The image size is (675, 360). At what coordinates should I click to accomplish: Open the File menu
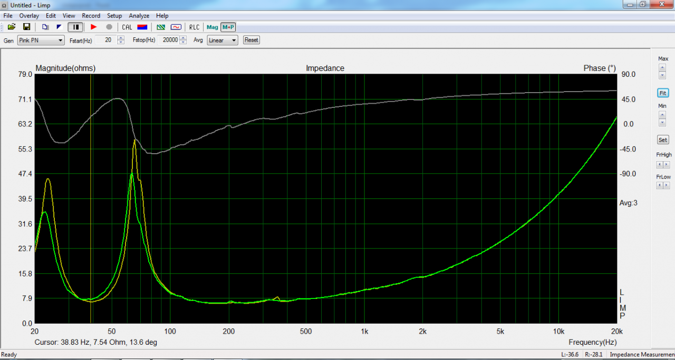[x=8, y=16]
